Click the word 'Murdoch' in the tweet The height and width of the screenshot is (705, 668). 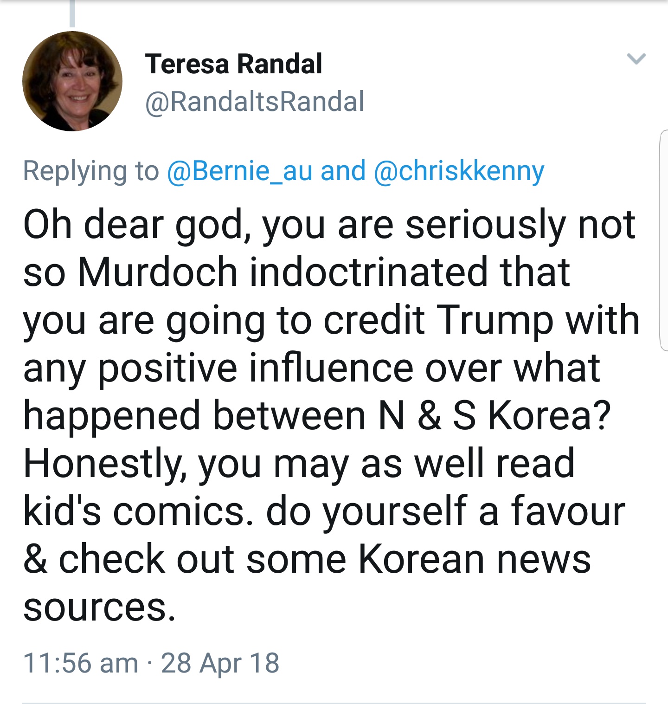pos(158,272)
